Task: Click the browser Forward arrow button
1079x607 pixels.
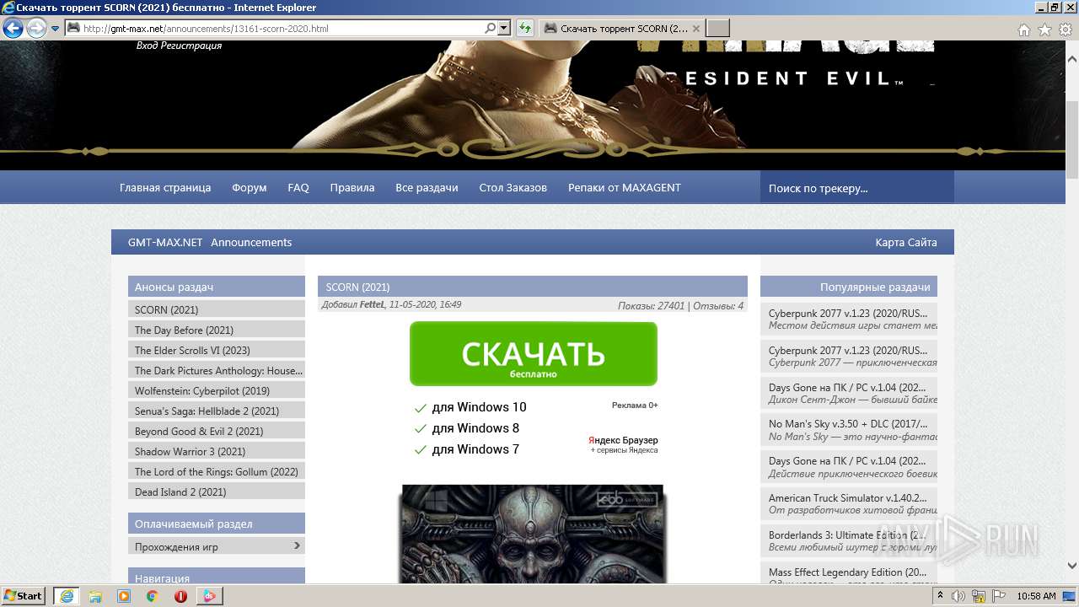Action: point(36,29)
